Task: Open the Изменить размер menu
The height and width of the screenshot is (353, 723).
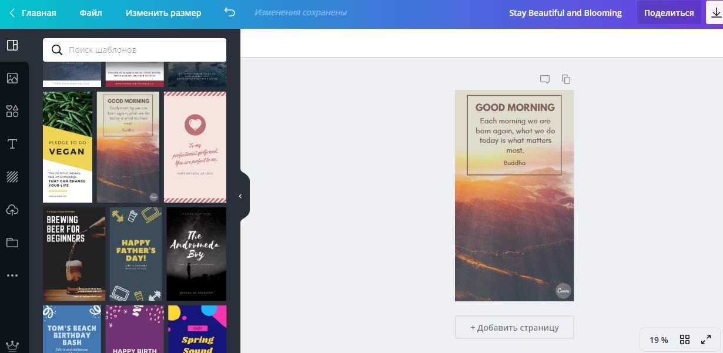Action: [x=163, y=12]
